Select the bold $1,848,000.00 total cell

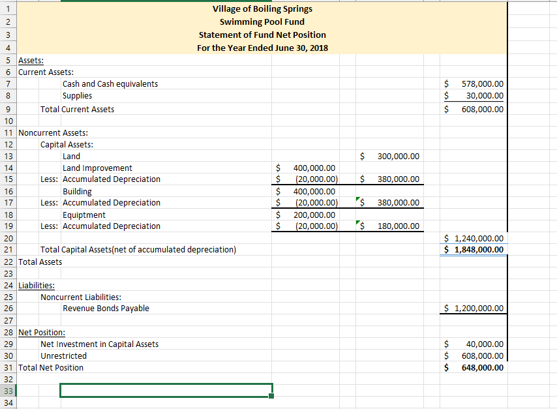pyautogui.click(x=472, y=249)
